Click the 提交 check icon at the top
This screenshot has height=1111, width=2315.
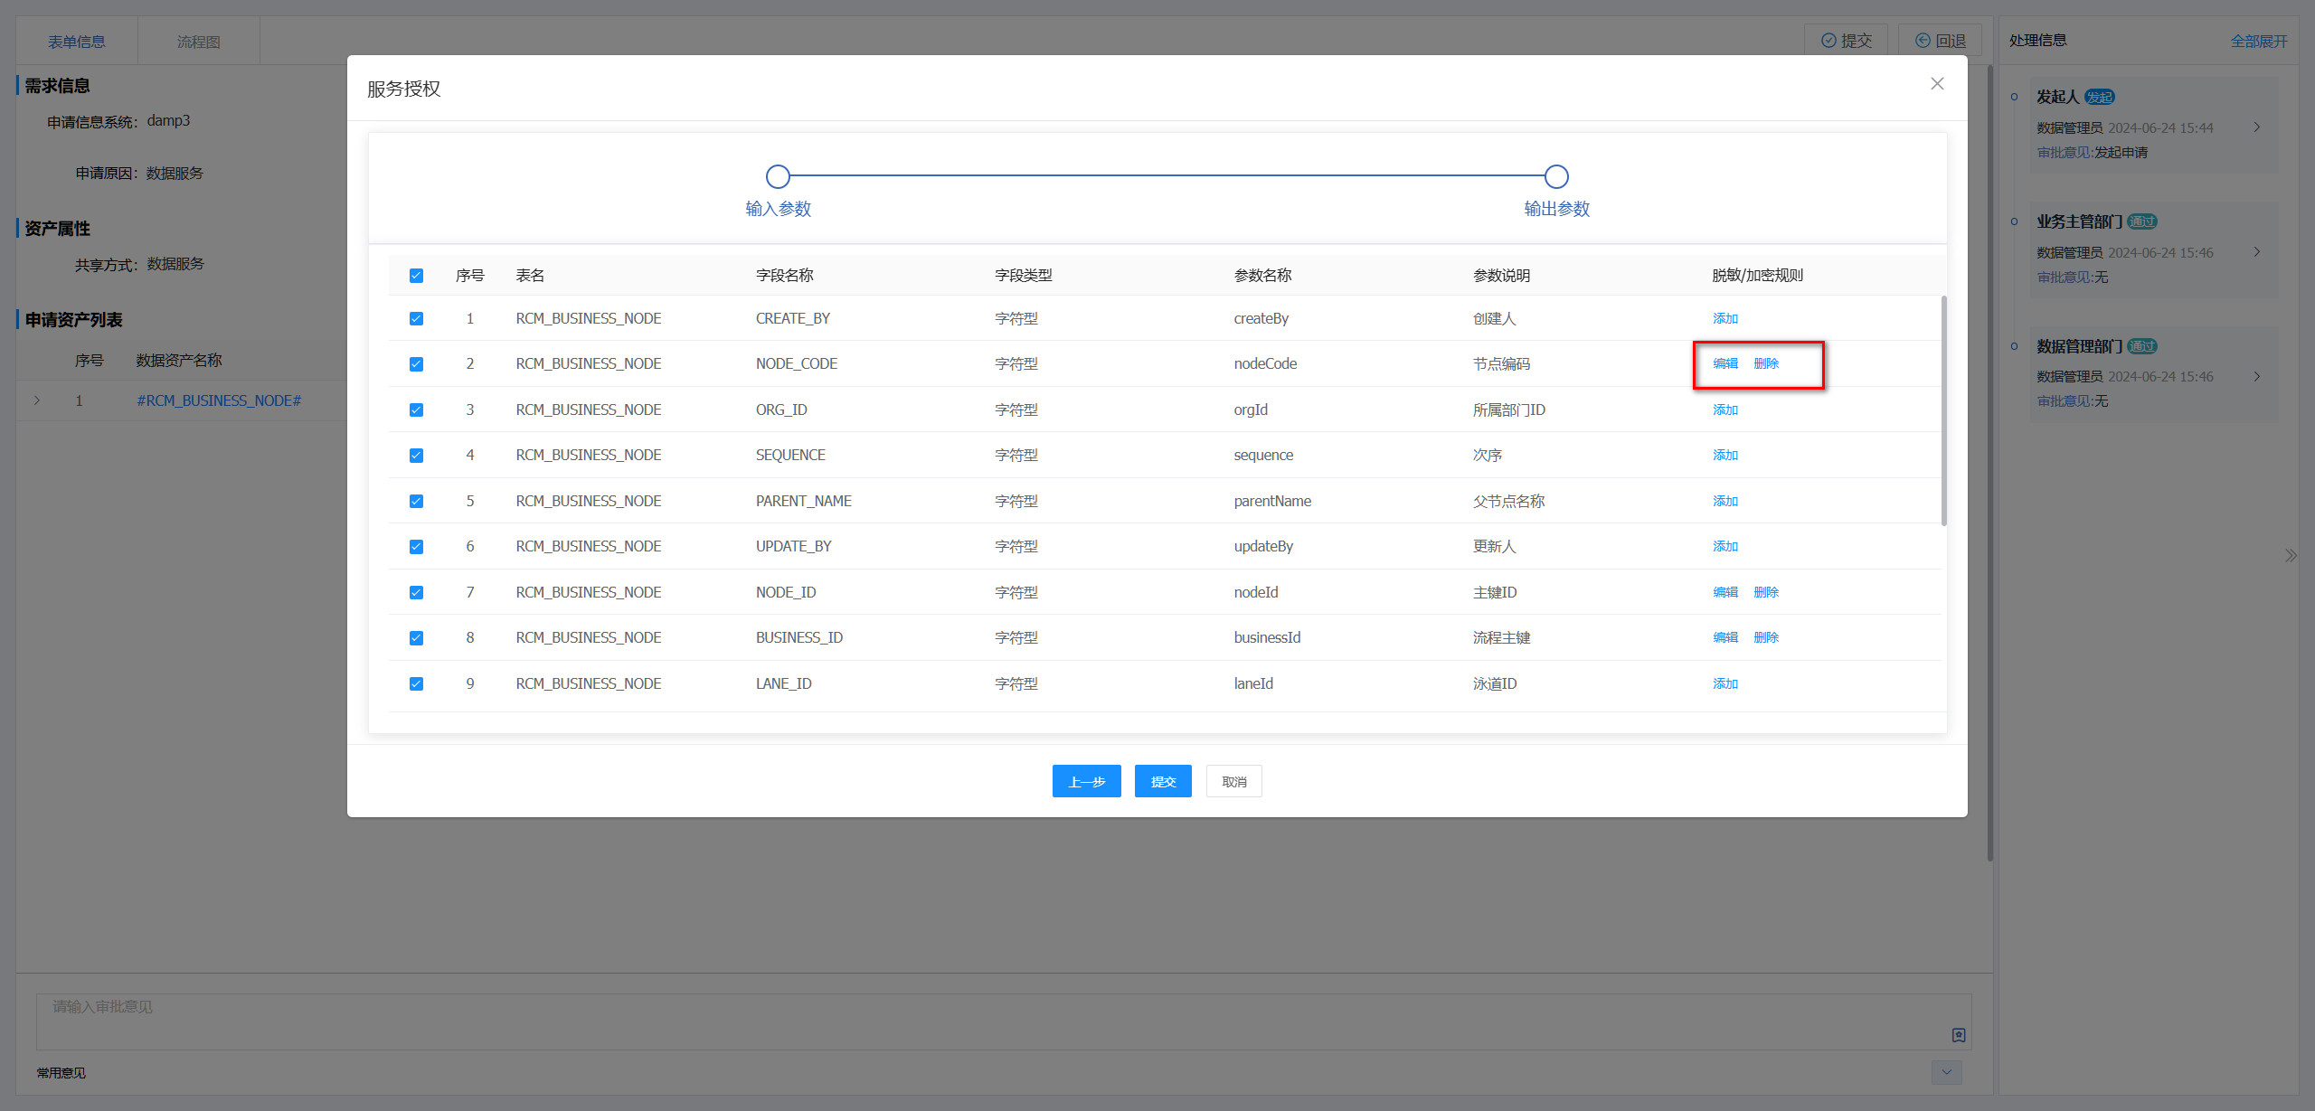(x=1828, y=41)
